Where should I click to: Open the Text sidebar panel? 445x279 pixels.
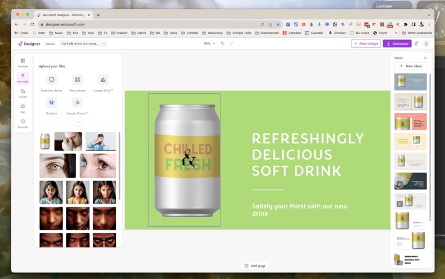[23, 108]
